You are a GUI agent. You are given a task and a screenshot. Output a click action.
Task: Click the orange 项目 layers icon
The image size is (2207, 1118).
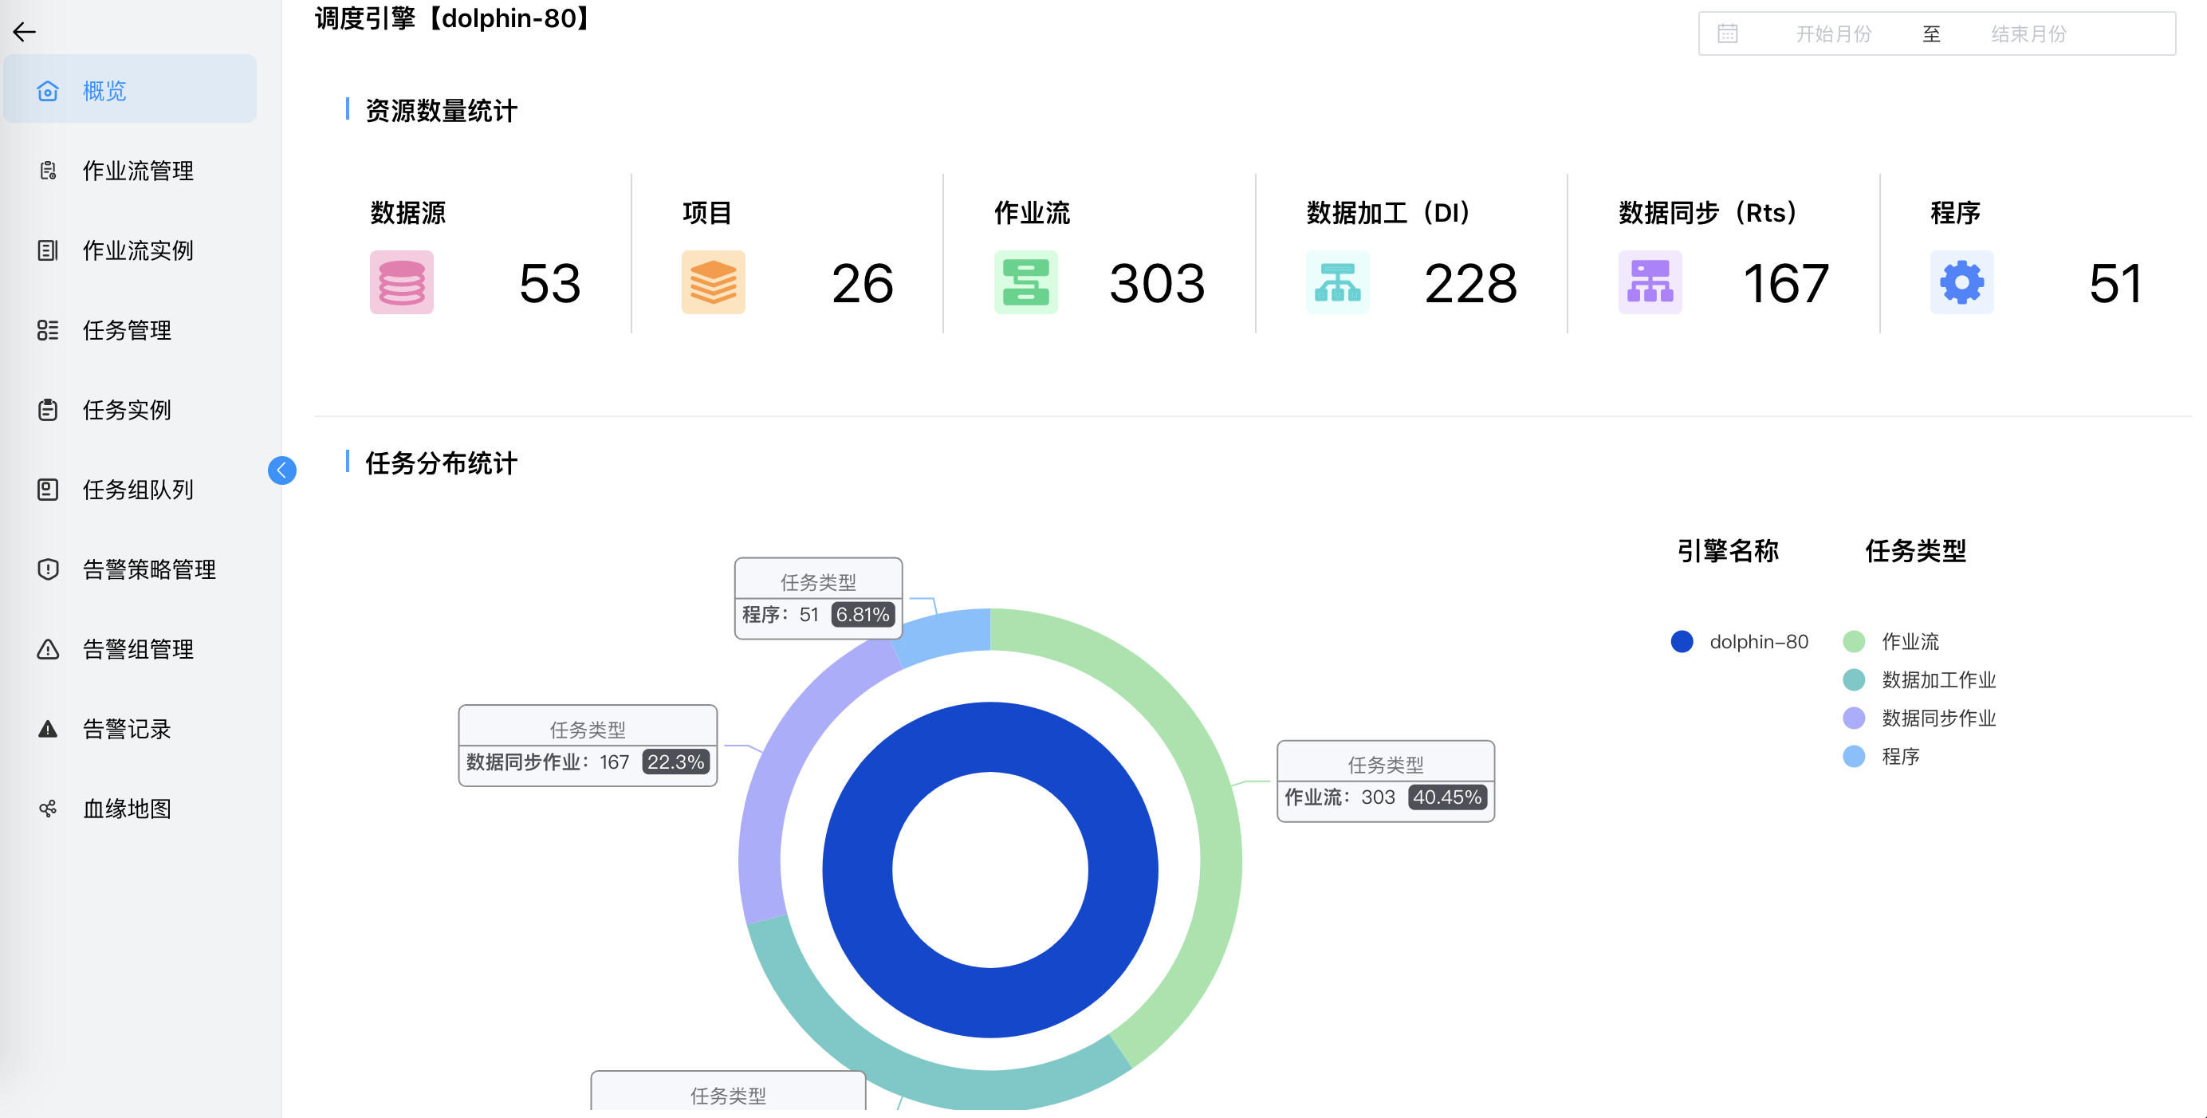click(x=713, y=283)
